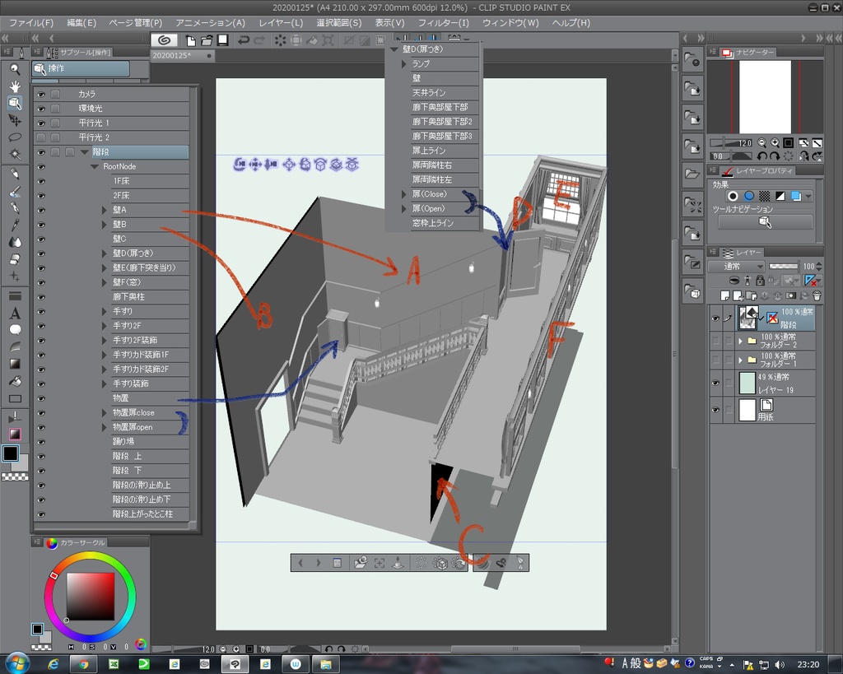Click the ツールナビゲーション object button

[765, 222]
